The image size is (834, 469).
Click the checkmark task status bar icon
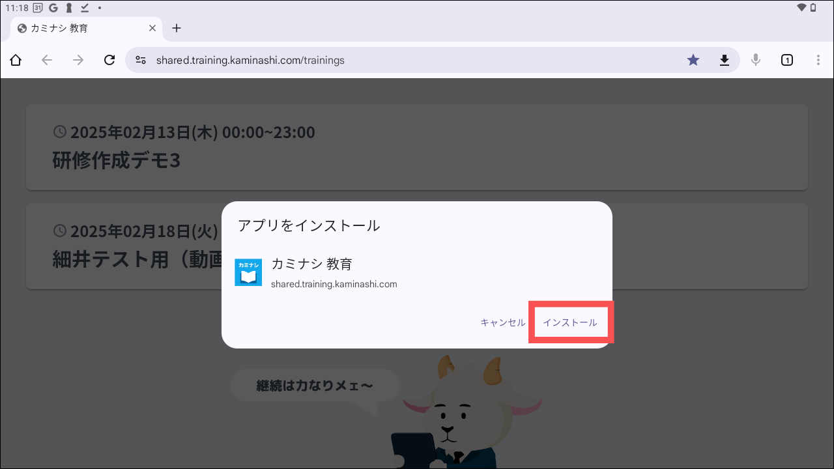pyautogui.click(x=84, y=8)
